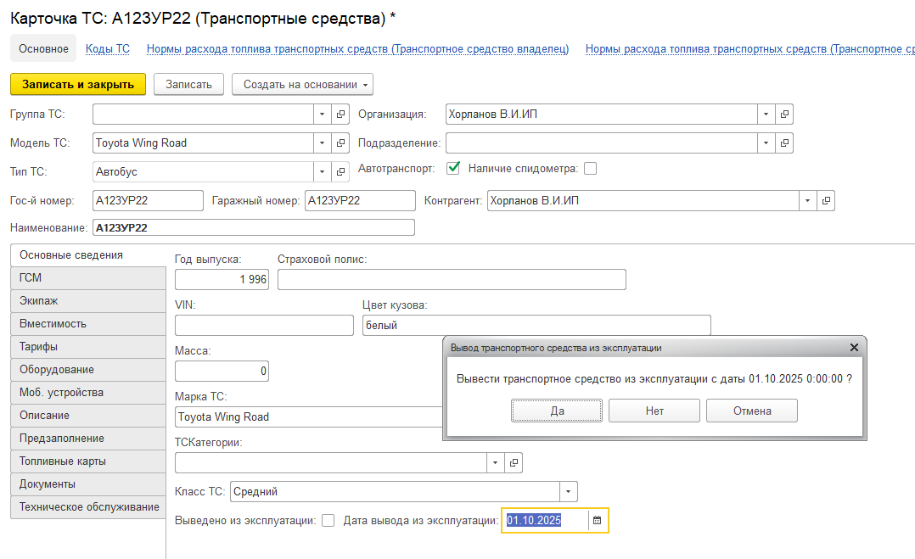Click the open-form icon next to Группа ТС
This screenshot has width=915, height=559.
(341, 114)
